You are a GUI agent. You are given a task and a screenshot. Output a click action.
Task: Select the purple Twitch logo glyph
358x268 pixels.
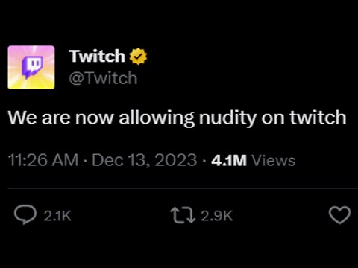click(32, 67)
